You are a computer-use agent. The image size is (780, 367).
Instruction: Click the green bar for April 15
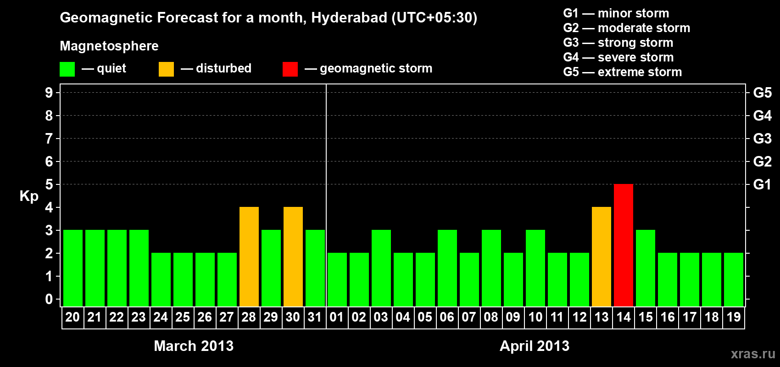[646, 268]
